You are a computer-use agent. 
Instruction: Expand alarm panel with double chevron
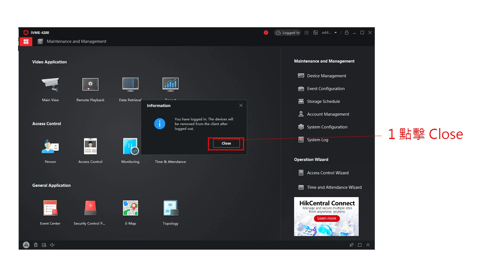click(368, 245)
